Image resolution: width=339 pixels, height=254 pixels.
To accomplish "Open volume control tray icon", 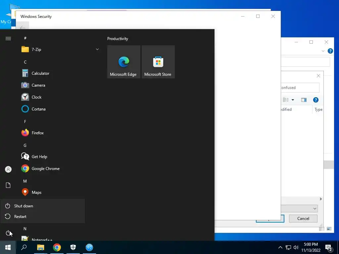I will [296, 247].
